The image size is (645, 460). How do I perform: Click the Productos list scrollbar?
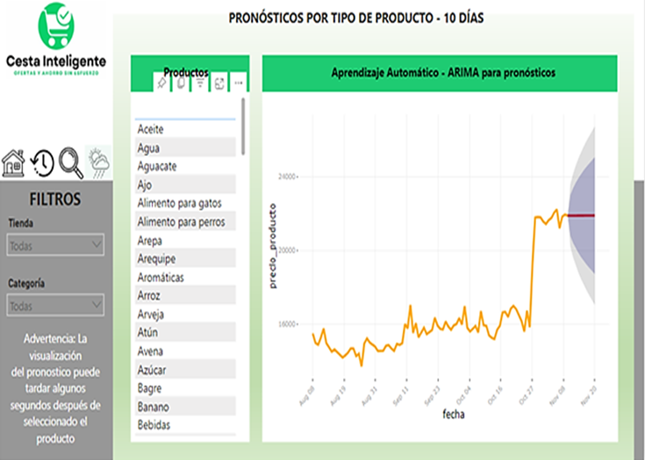coord(243,127)
